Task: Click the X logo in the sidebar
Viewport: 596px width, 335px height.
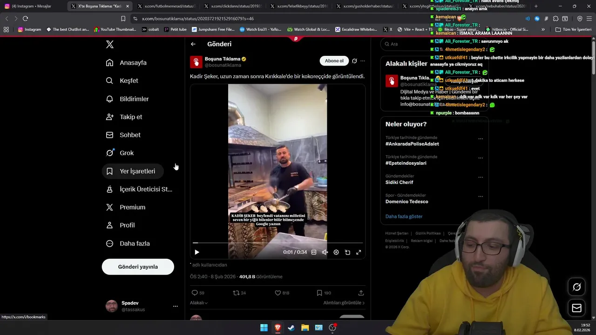Action: pyautogui.click(x=110, y=44)
